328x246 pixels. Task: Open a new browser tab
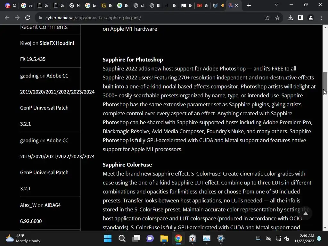(249, 6)
